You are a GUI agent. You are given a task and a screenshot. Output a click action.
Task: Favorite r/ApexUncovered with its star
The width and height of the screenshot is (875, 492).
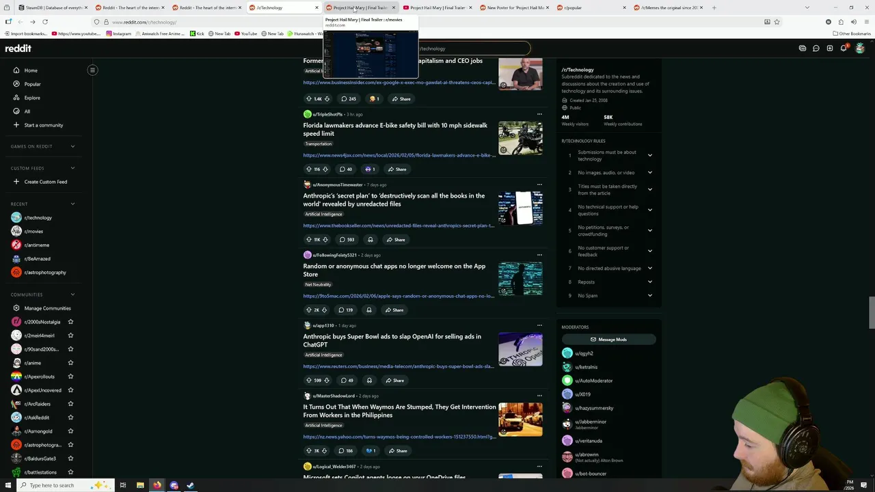click(x=70, y=390)
